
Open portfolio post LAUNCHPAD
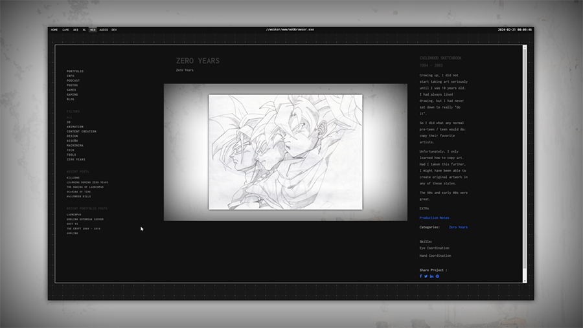[x=74, y=215]
